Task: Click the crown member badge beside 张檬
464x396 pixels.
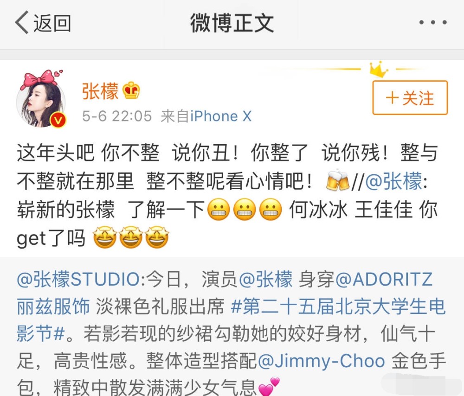Action: [131, 90]
